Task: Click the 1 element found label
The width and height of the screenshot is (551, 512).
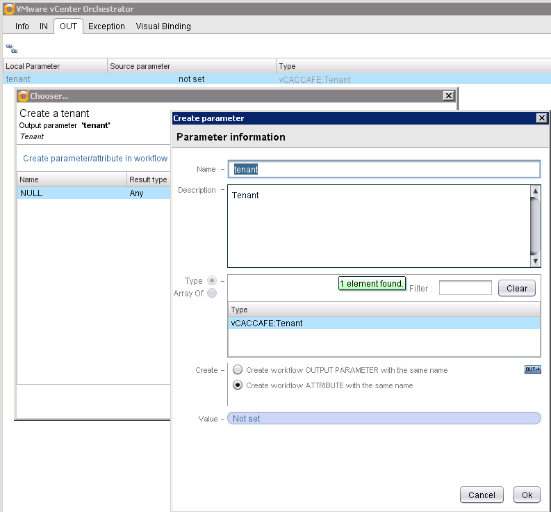Action: (x=372, y=283)
